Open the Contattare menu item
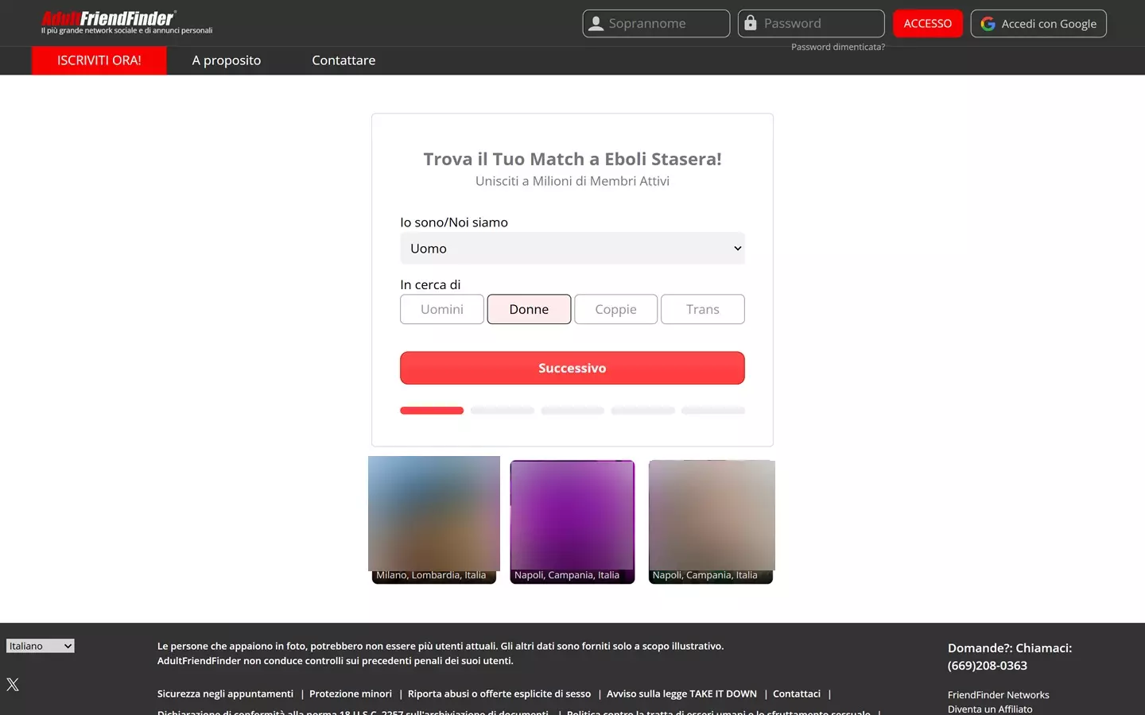Screen dimensions: 1145x715 pyautogui.click(x=343, y=60)
